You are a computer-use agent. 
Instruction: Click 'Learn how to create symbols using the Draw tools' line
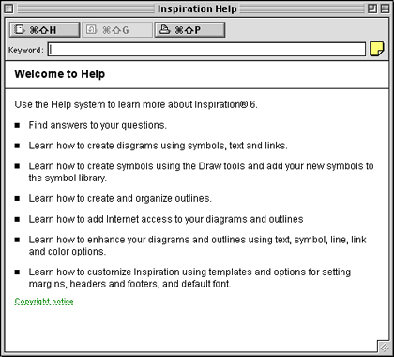tap(201, 172)
